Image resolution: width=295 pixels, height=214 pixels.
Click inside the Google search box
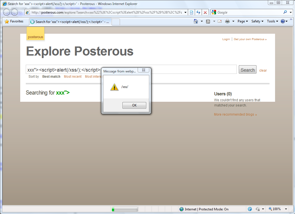(x=249, y=12)
